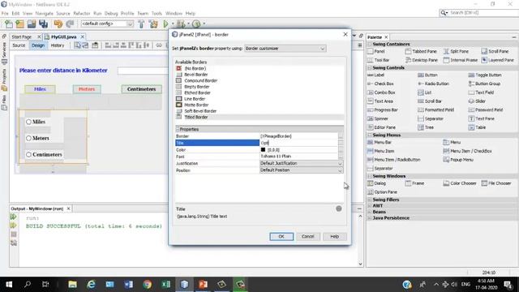
Task: Click the Table component in Palette
Action: (x=477, y=127)
